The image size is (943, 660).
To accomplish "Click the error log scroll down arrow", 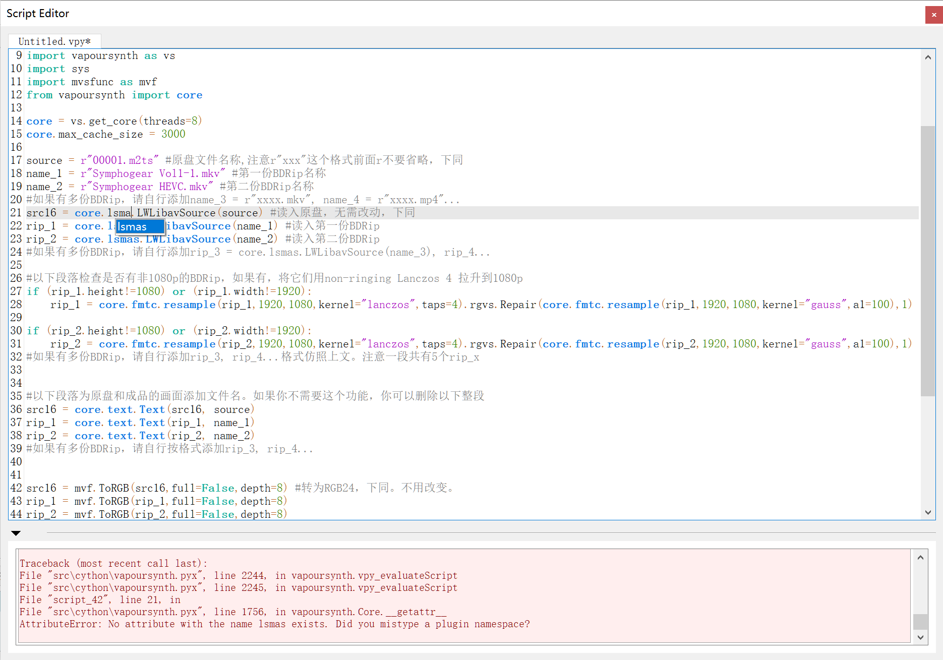I will click(x=920, y=637).
